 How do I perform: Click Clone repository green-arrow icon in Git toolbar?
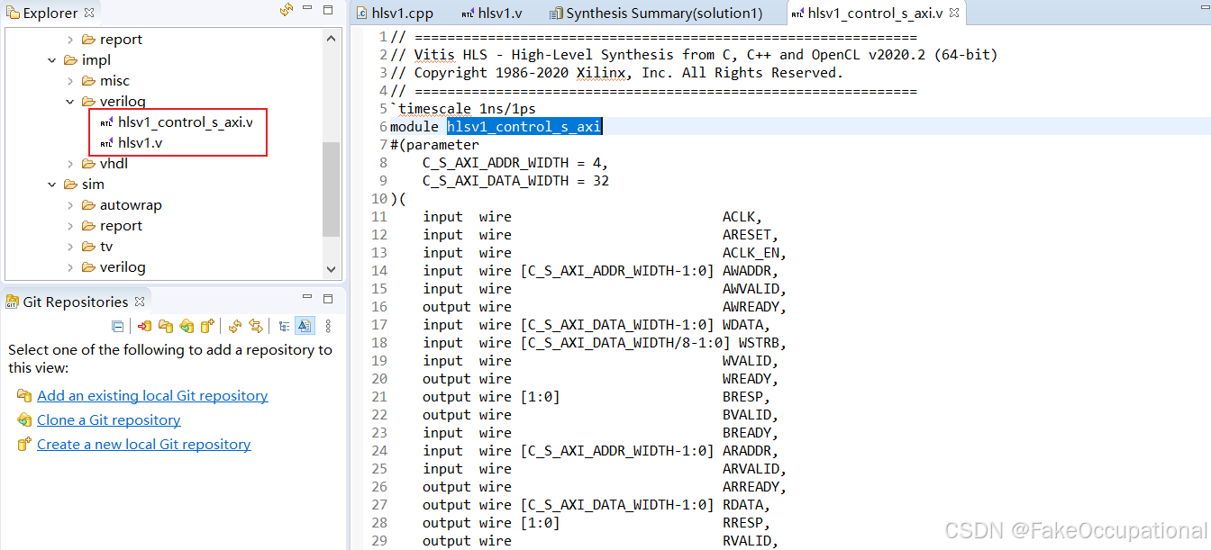coord(187,326)
